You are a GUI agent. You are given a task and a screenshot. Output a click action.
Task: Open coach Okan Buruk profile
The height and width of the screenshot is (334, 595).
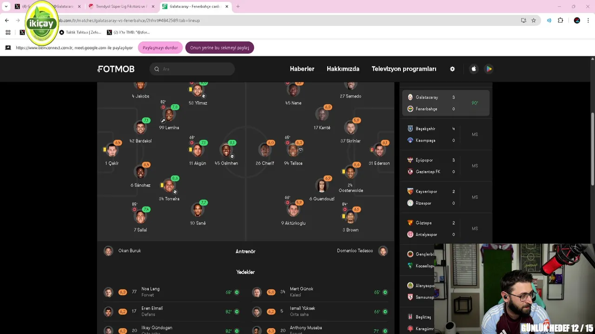click(x=122, y=251)
